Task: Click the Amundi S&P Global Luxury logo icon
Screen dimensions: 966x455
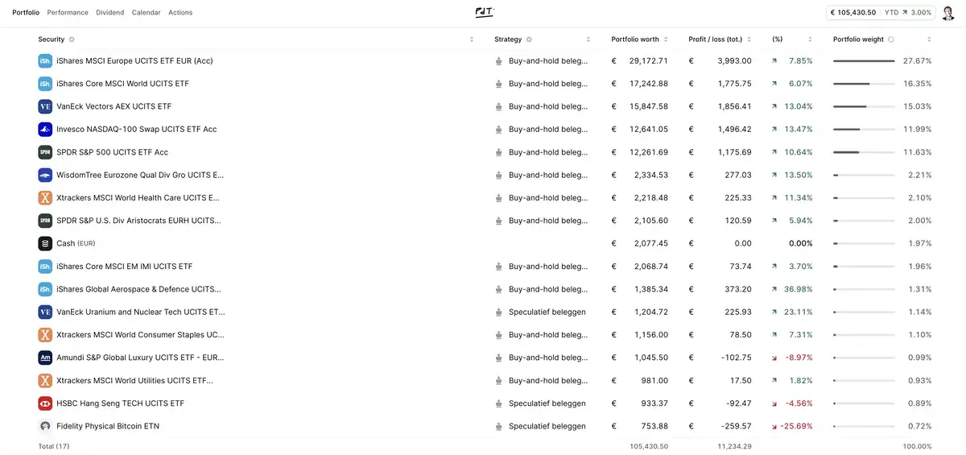Action: click(x=45, y=358)
